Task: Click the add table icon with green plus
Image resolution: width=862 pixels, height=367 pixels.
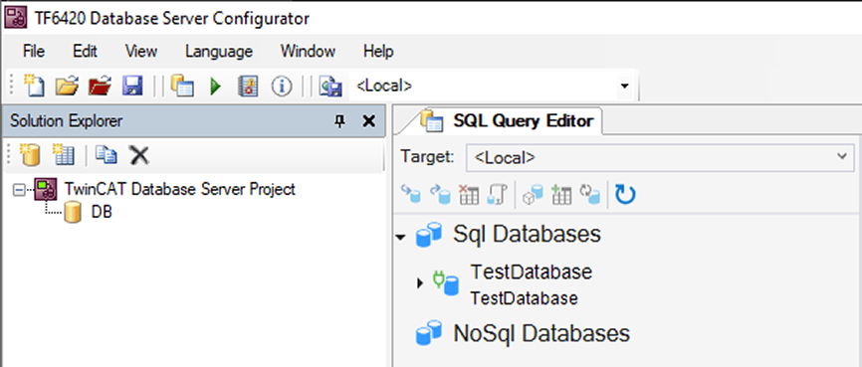Action: click(x=561, y=195)
